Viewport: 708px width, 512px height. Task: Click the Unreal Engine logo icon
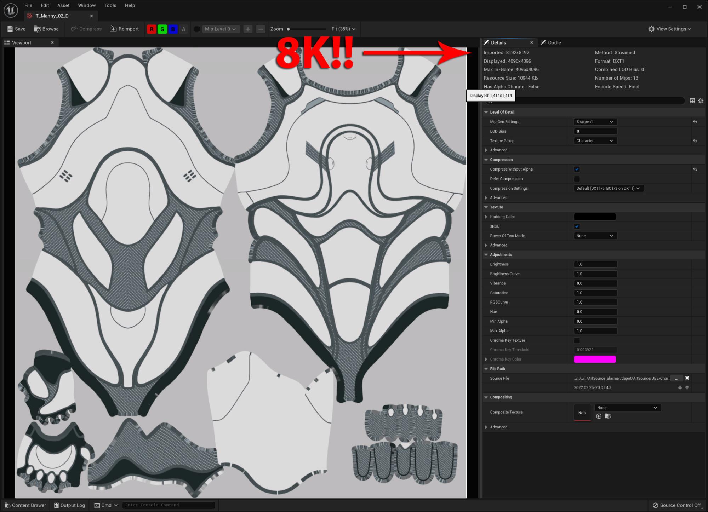[11, 10]
